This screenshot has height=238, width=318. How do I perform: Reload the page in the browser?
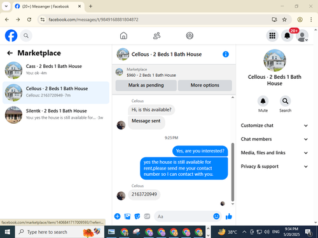29,20
